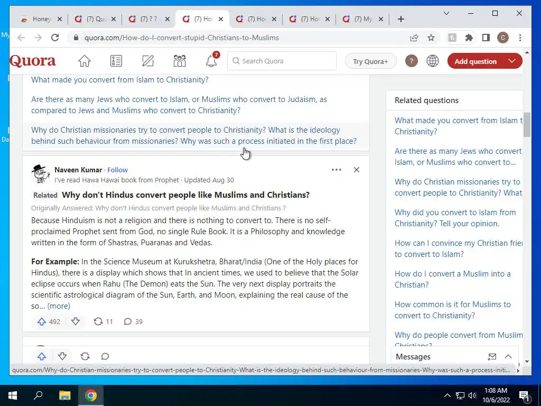The width and height of the screenshot is (541, 406).
Task: Click the Try Quora+ button
Action: 370,61
